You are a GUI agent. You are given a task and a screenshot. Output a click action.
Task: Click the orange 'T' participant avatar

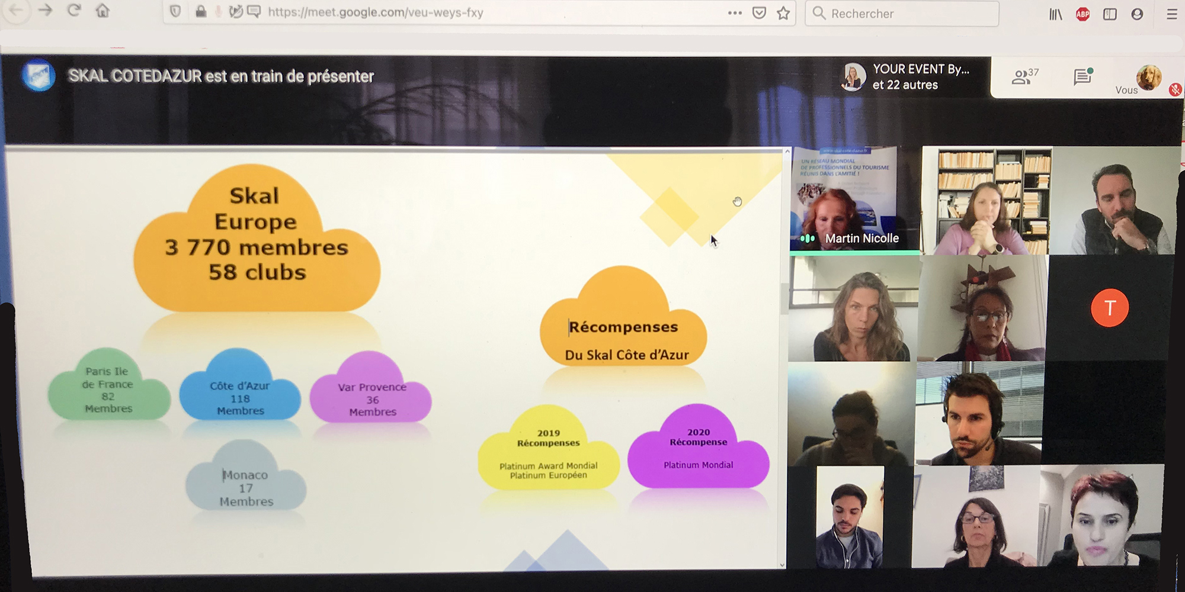click(1109, 308)
